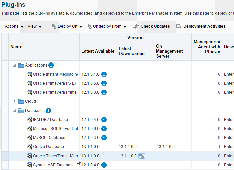The width and height of the screenshot is (234, 170).
Task: Click the Applications folder icon
Action: [21, 65]
